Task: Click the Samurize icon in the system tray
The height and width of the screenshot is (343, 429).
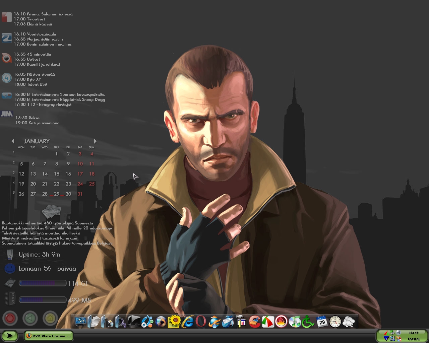Action: (x=398, y=333)
